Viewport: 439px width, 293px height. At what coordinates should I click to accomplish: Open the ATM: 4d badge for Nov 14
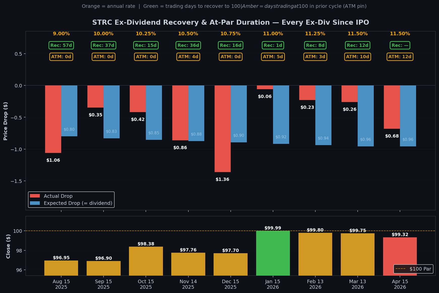[188, 57]
